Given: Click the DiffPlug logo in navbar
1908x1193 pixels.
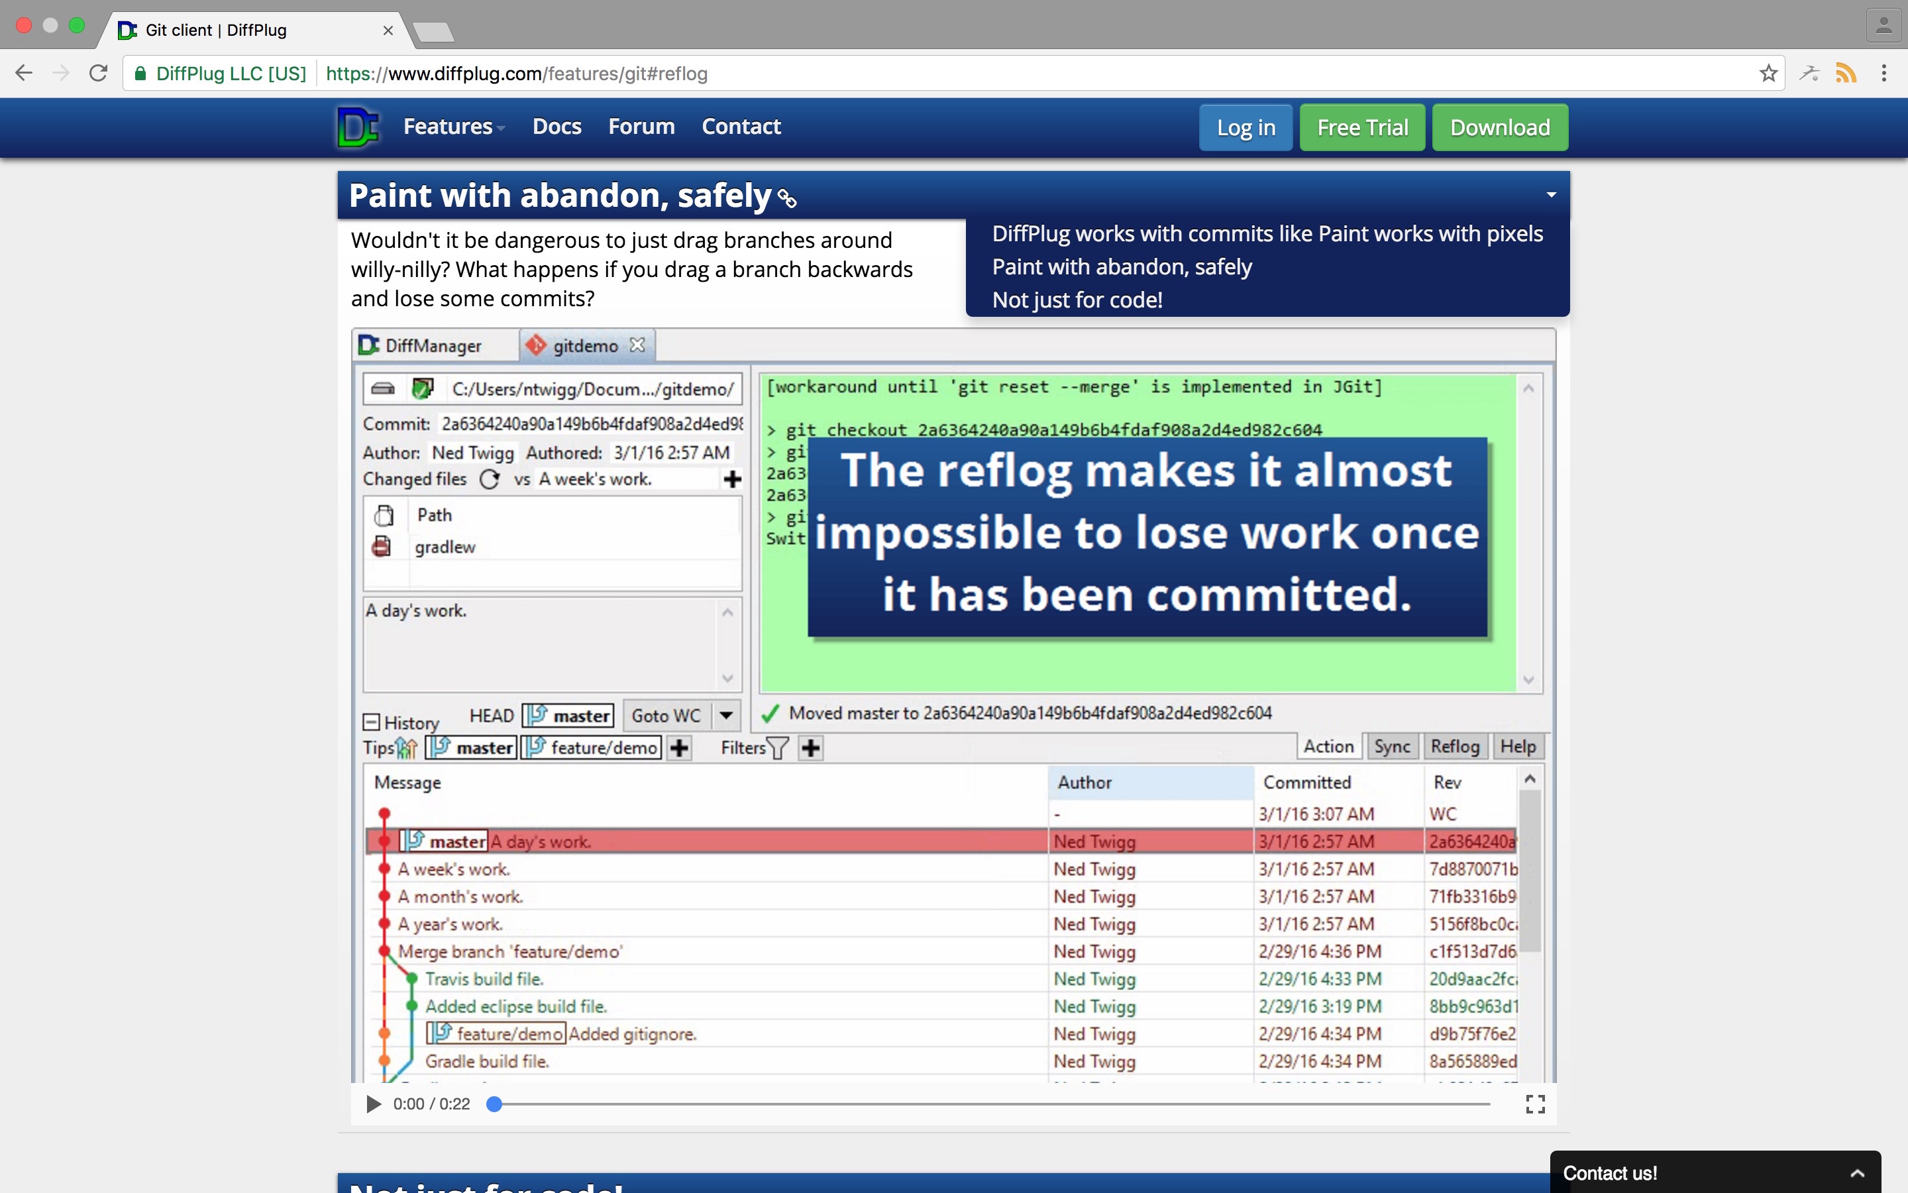Looking at the screenshot, I should pyautogui.click(x=358, y=127).
